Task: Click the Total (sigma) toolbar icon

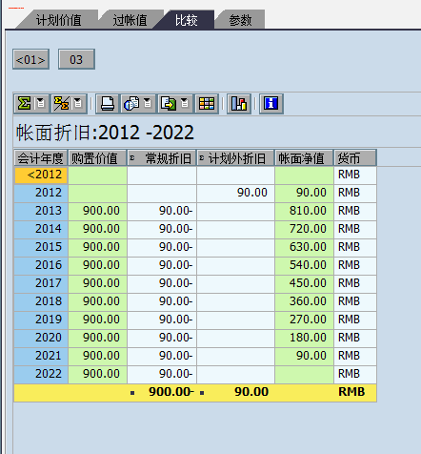Action: coord(25,104)
